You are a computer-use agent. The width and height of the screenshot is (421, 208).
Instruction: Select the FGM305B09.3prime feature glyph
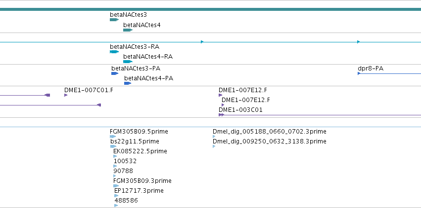pyautogui.click(x=116, y=186)
